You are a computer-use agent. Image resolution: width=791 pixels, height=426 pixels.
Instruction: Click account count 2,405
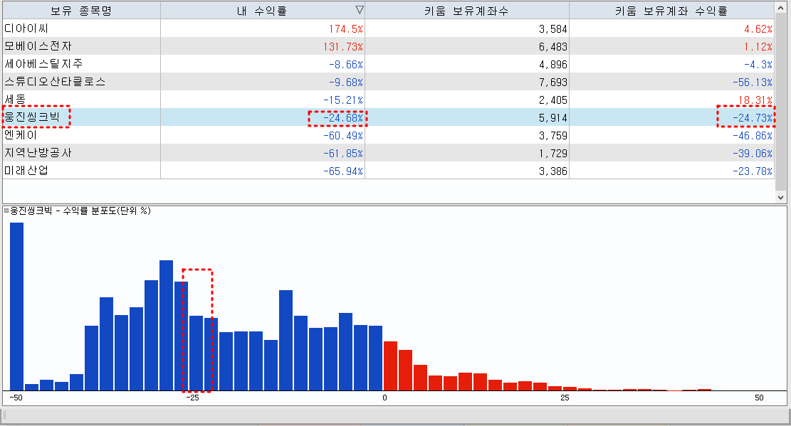click(x=553, y=100)
